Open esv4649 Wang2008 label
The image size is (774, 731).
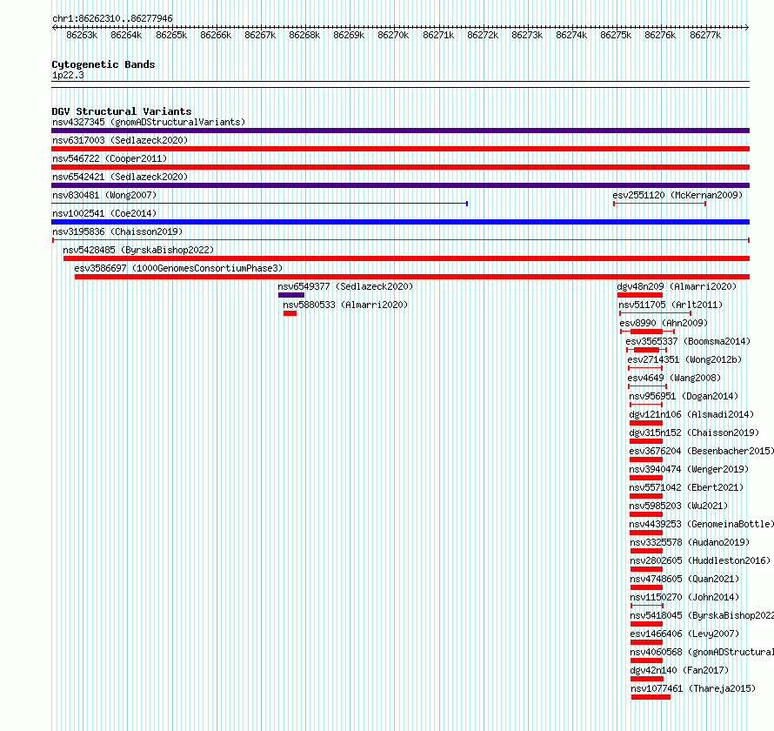[674, 378]
